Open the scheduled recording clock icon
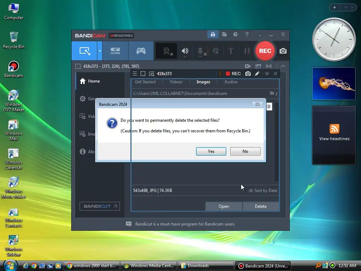 (235, 35)
